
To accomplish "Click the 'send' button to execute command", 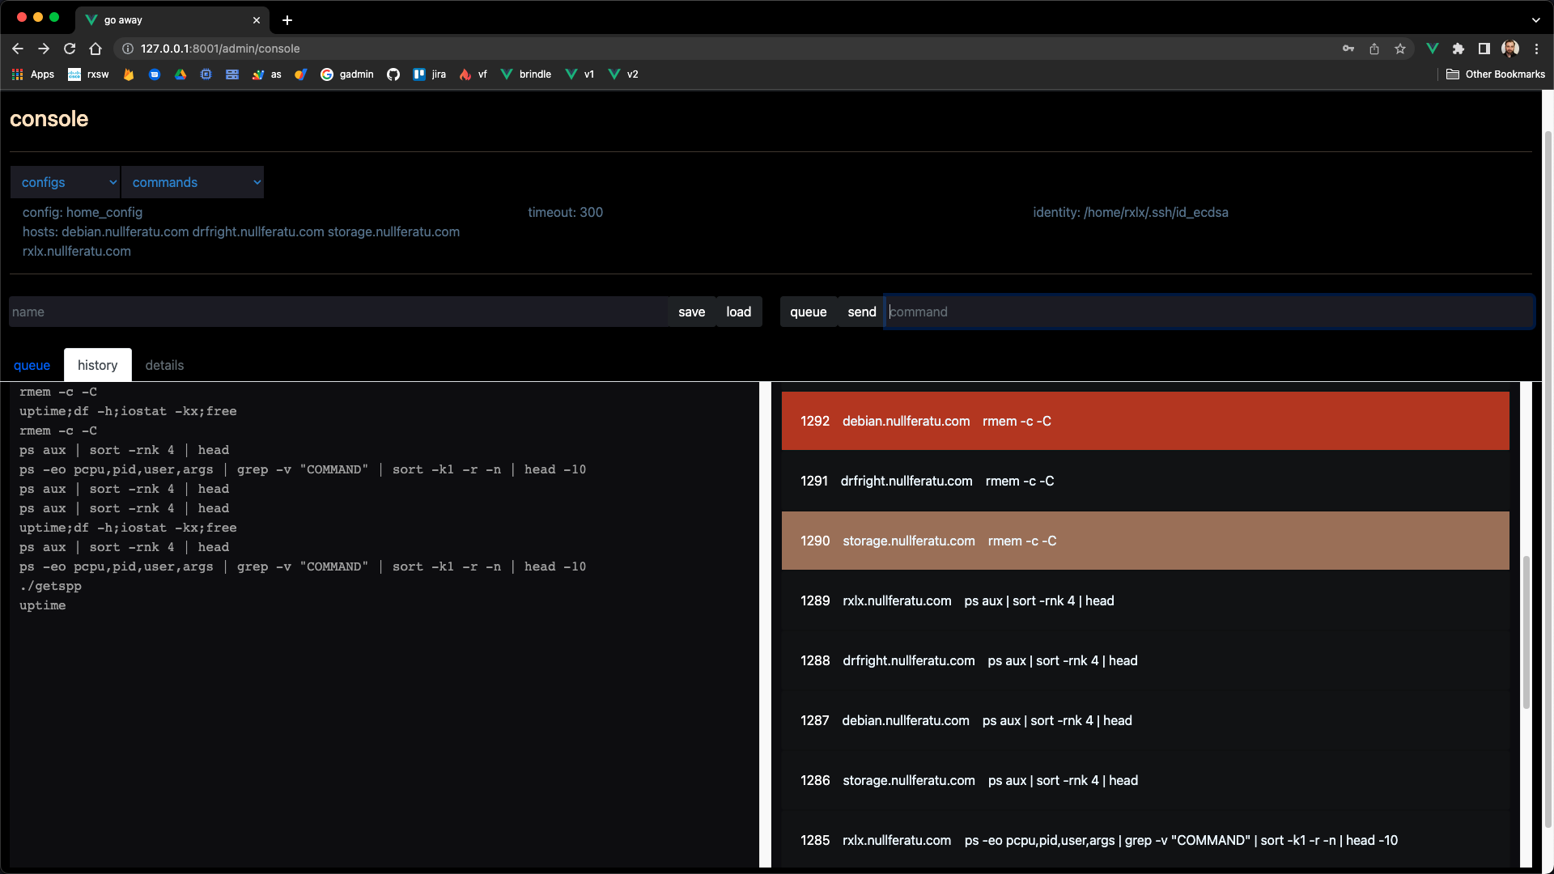I will (x=861, y=311).
